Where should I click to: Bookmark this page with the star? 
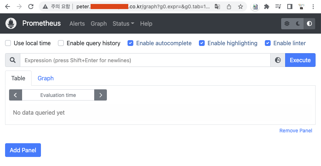[x=240, y=7]
